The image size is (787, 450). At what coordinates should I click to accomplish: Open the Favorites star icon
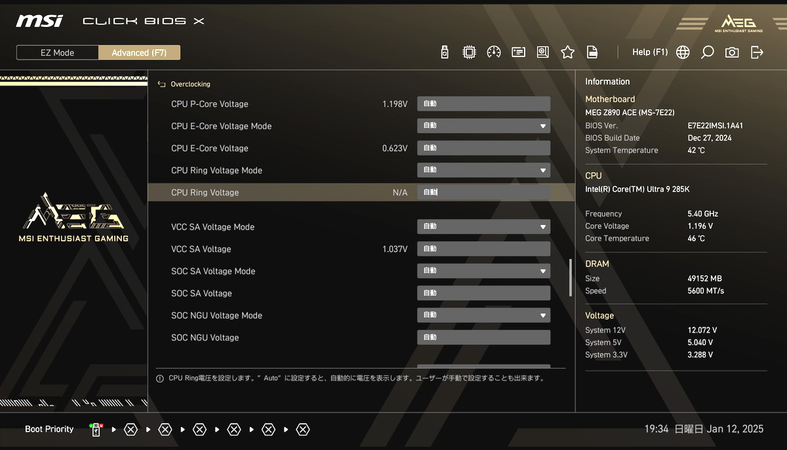(567, 52)
